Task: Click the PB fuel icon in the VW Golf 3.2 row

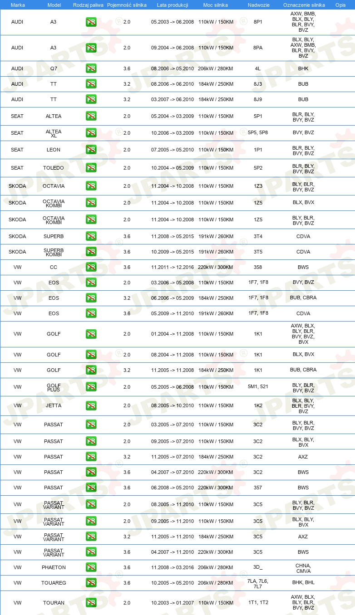Action: point(91,370)
